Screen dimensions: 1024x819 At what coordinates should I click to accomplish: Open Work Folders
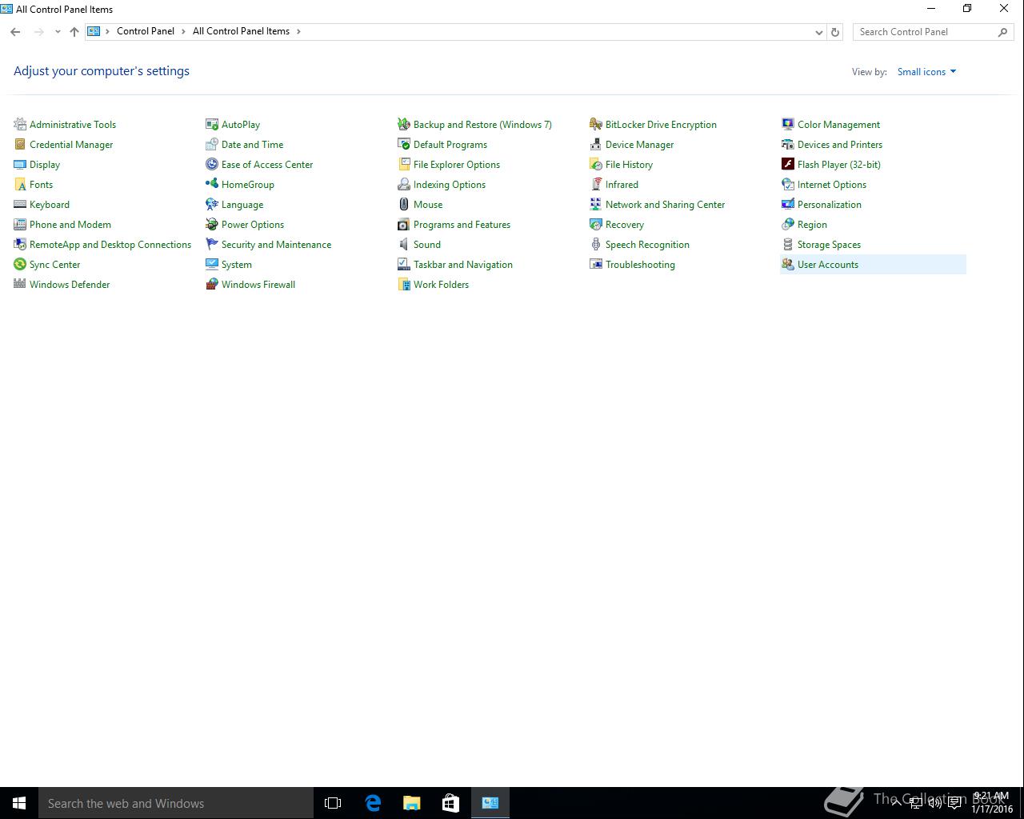tap(441, 285)
